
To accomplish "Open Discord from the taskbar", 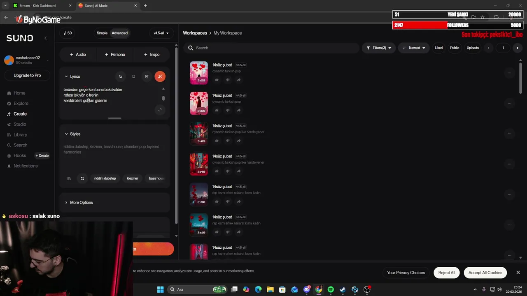I will pos(307,289).
